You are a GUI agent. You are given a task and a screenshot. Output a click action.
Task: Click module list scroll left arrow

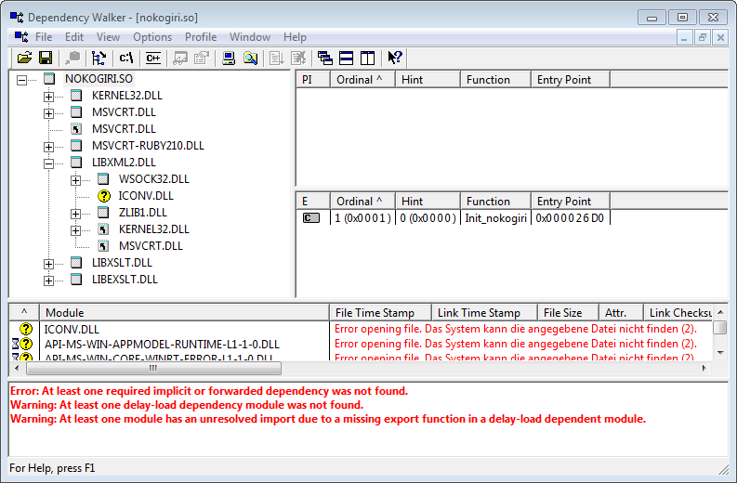[17, 369]
